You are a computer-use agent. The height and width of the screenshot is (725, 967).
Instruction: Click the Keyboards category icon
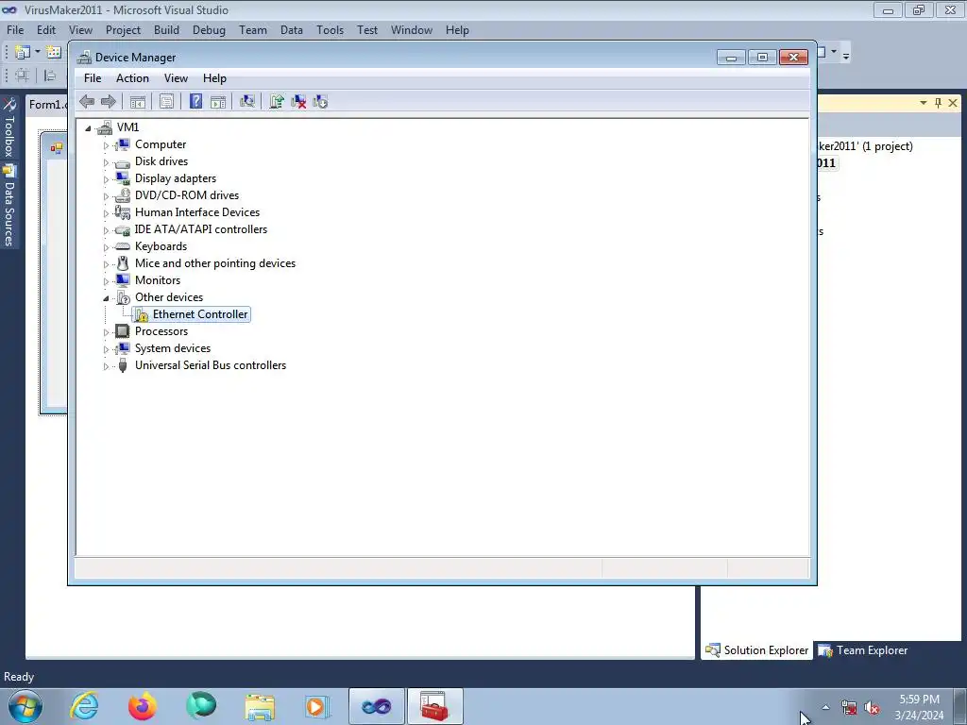click(123, 246)
